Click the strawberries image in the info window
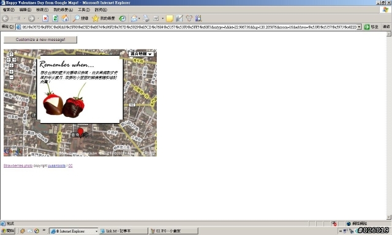The width and height of the screenshot is (392, 235). click(x=64, y=101)
